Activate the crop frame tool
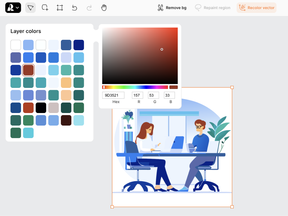The height and width of the screenshot is (216, 288). coord(60,8)
